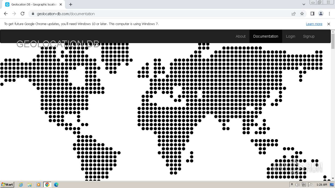Screen dimensions: 335x188
Task: Reload the geolocation-db page
Action: (x=23, y=14)
